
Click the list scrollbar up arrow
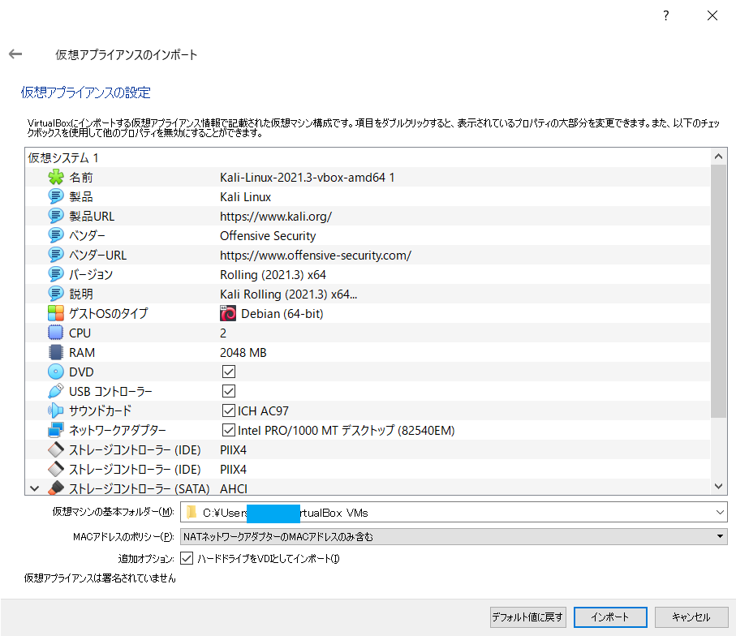[718, 157]
